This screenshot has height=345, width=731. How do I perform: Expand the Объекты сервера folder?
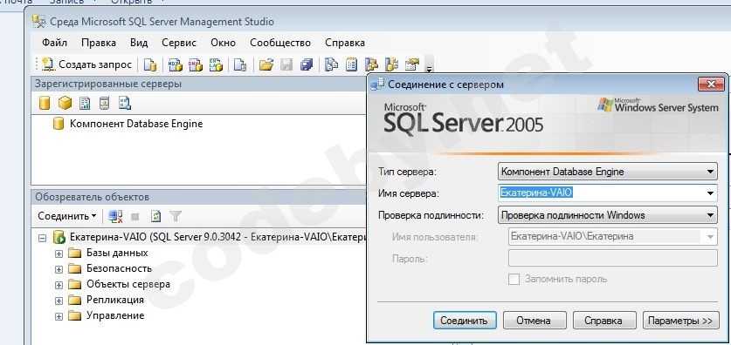(59, 285)
